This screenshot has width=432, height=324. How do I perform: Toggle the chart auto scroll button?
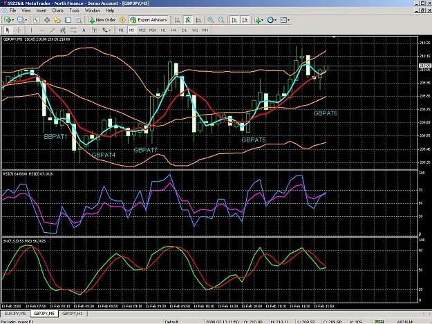234,20
